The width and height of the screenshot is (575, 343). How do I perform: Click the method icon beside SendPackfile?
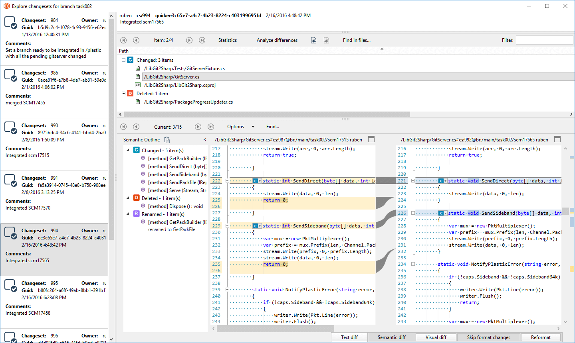click(143, 182)
